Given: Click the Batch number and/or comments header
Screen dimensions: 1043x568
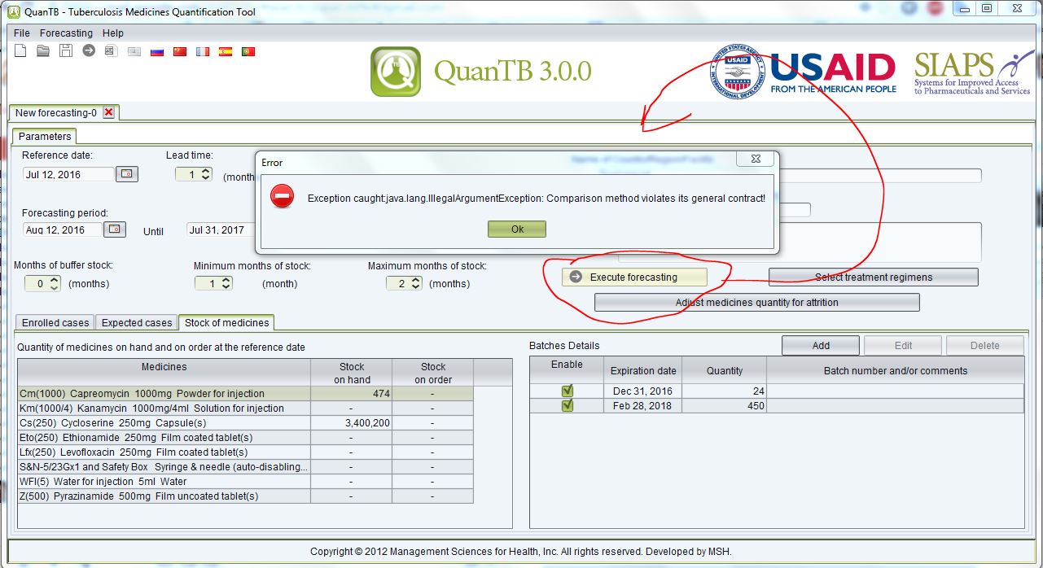Looking at the screenshot, I should coord(896,371).
